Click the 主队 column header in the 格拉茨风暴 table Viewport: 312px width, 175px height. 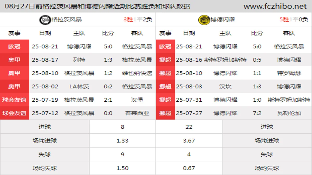point(79,33)
